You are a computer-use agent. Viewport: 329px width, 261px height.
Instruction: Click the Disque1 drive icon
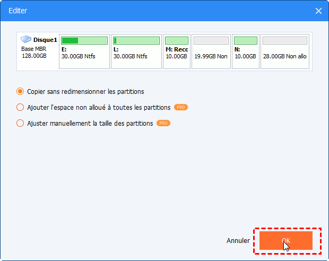[26, 39]
